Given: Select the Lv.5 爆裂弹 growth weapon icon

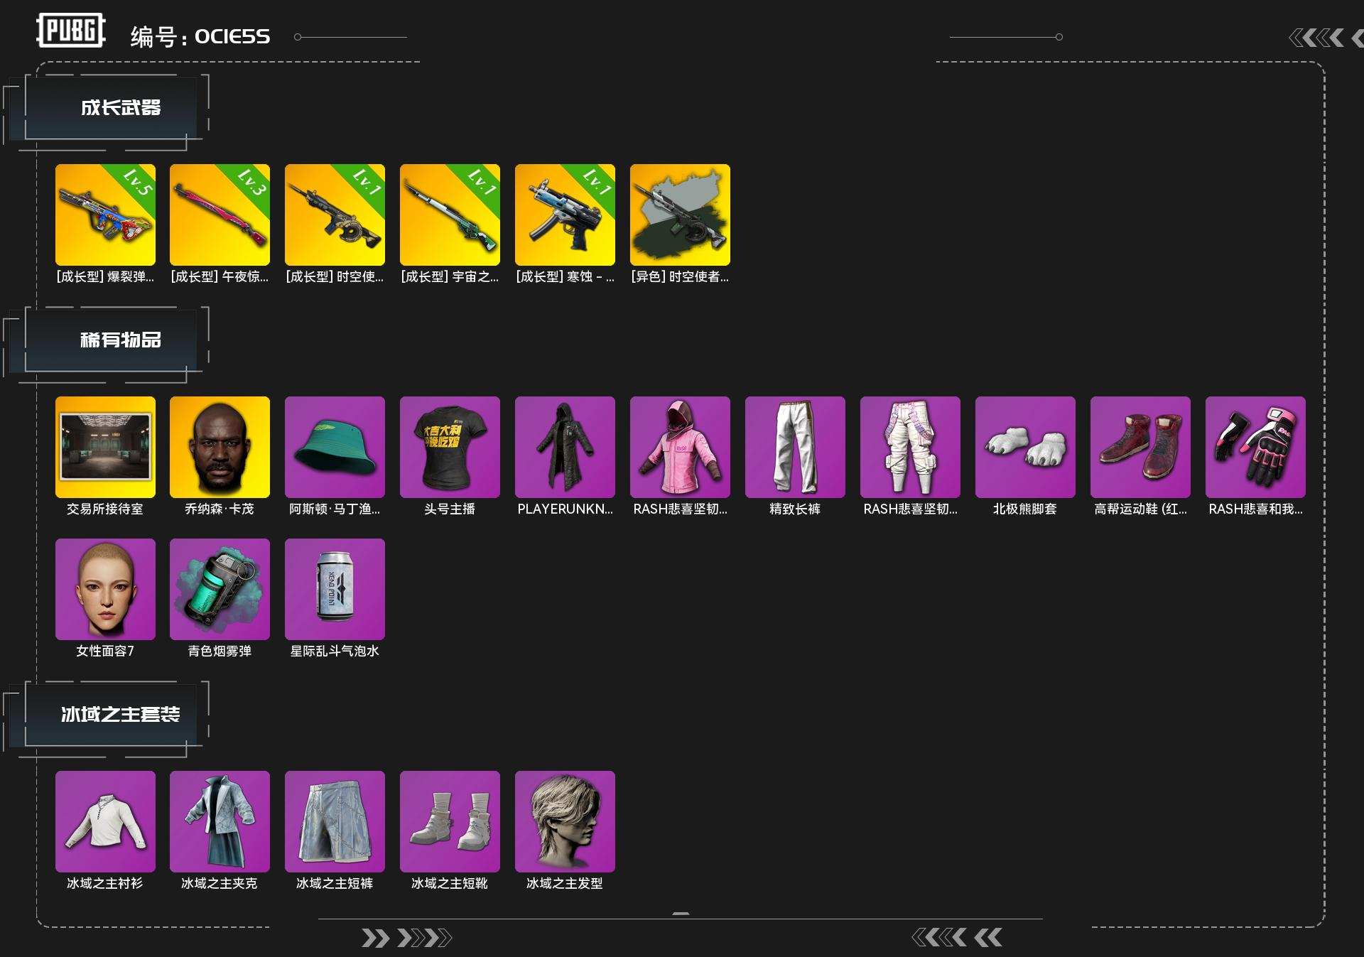Looking at the screenshot, I should pyautogui.click(x=105, y=215).
